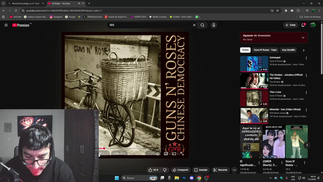323x182 pixels.
Task: Open Chrome media controls icon
Action: pyautogui.click(x=307, y=11)
